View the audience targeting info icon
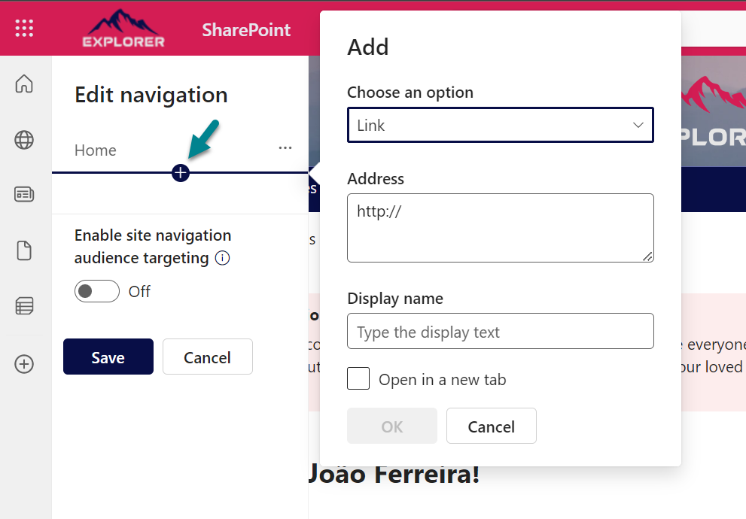Viewport: 746px width, 519px height. point(223,258)
